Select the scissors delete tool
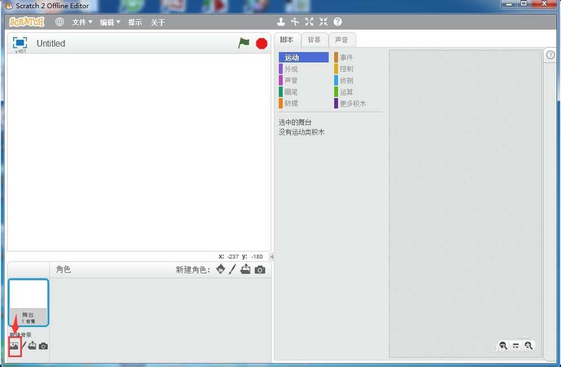 (x=295, y=22)
